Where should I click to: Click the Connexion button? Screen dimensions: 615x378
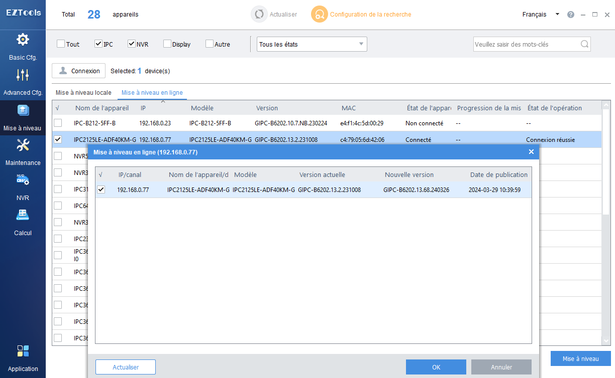coord(79,71)
